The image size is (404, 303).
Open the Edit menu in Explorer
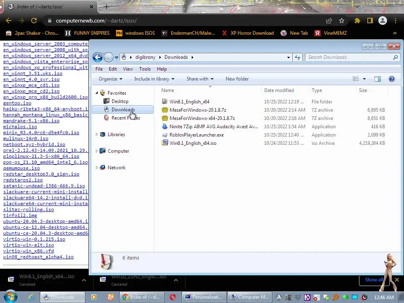click(x=112, y=69)
